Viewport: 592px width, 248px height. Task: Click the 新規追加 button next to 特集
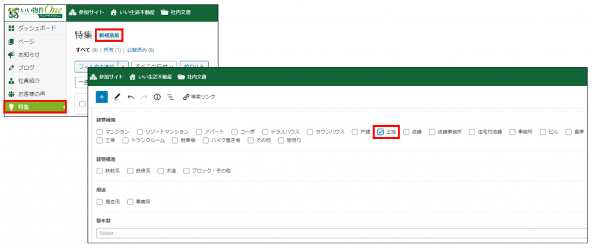[109, 35]
